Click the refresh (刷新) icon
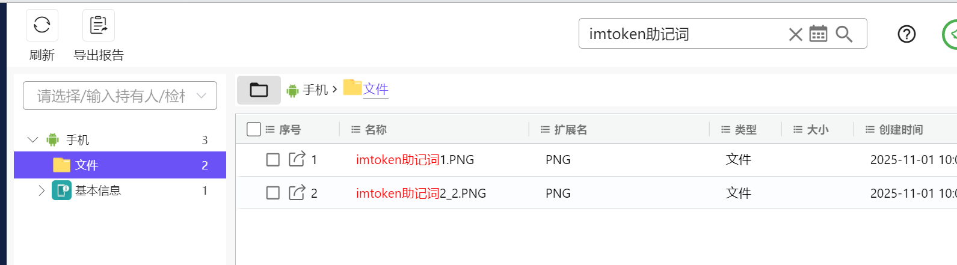957x265 pixels. tap(42, 25)
